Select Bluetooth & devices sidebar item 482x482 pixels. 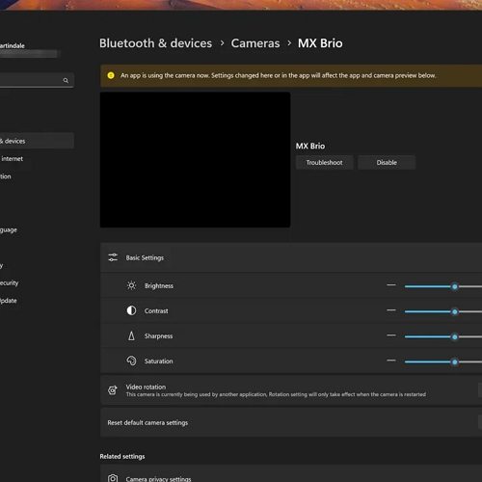click(37, 141)
